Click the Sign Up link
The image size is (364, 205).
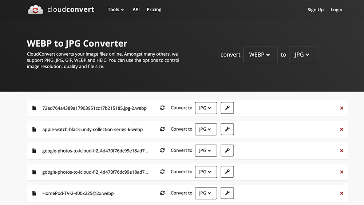coord(316,10)
